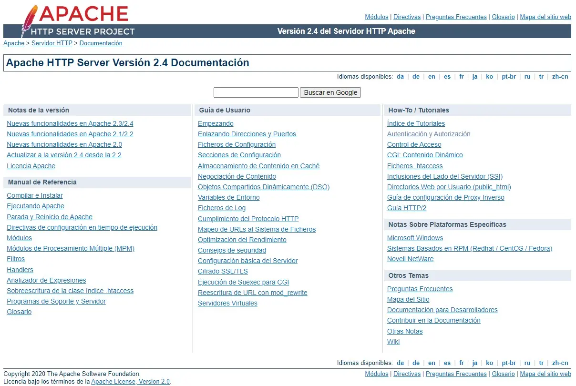
Task: Visit Autenticación y Autorización tutorial
Action: coord(429,134)
